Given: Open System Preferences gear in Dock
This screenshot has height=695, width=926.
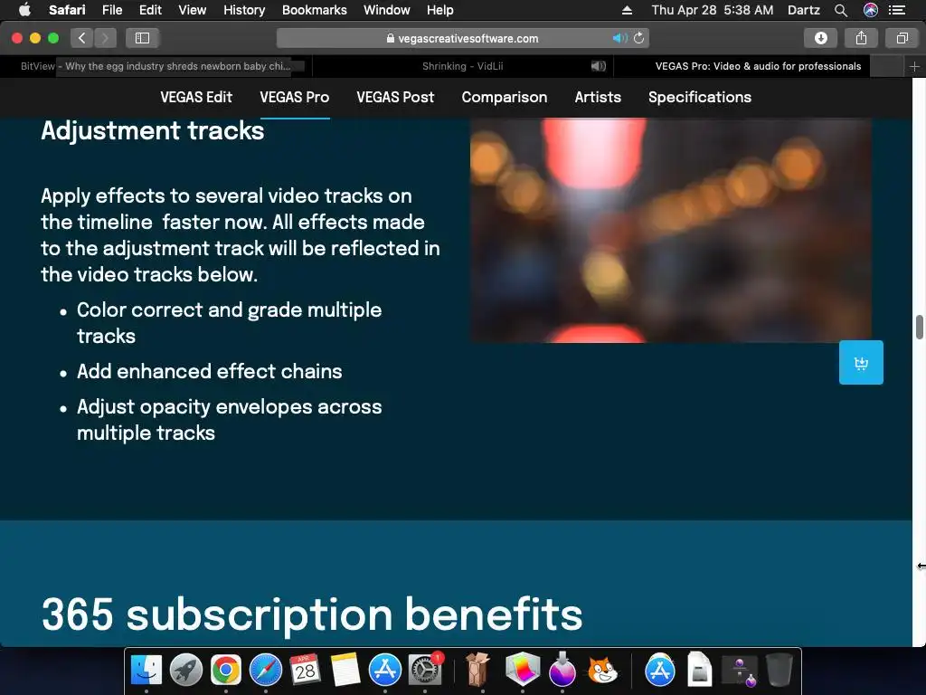Looking at the screenshot, I should coord(425,671).
